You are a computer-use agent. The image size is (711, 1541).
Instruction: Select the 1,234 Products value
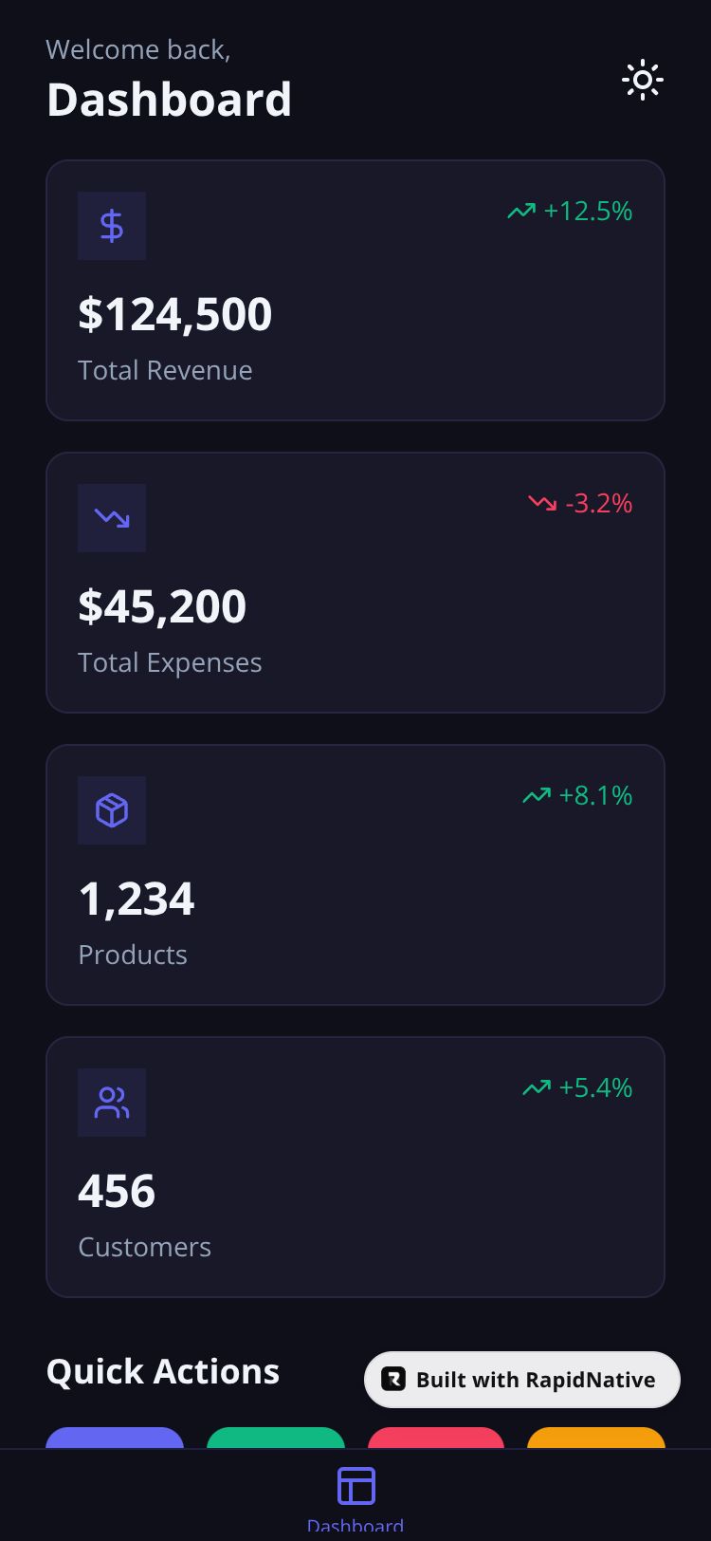click(137, 899)
